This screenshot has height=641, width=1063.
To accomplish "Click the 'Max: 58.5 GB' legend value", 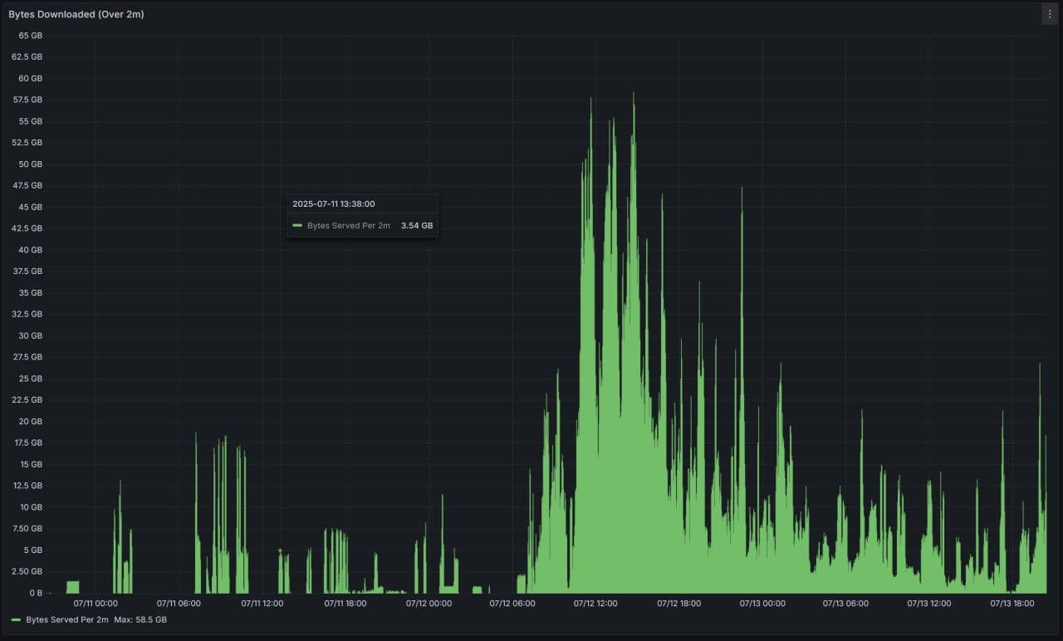I will coord(140,620).
